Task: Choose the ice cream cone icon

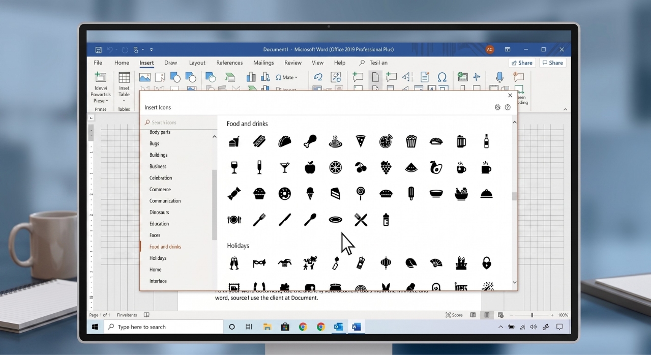Action: click(x=310, y=193)
